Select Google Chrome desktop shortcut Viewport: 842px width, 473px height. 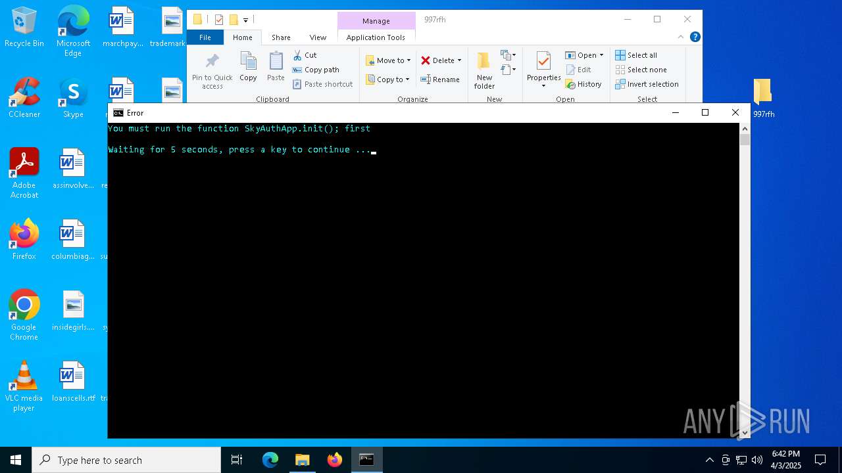point(24,315)
